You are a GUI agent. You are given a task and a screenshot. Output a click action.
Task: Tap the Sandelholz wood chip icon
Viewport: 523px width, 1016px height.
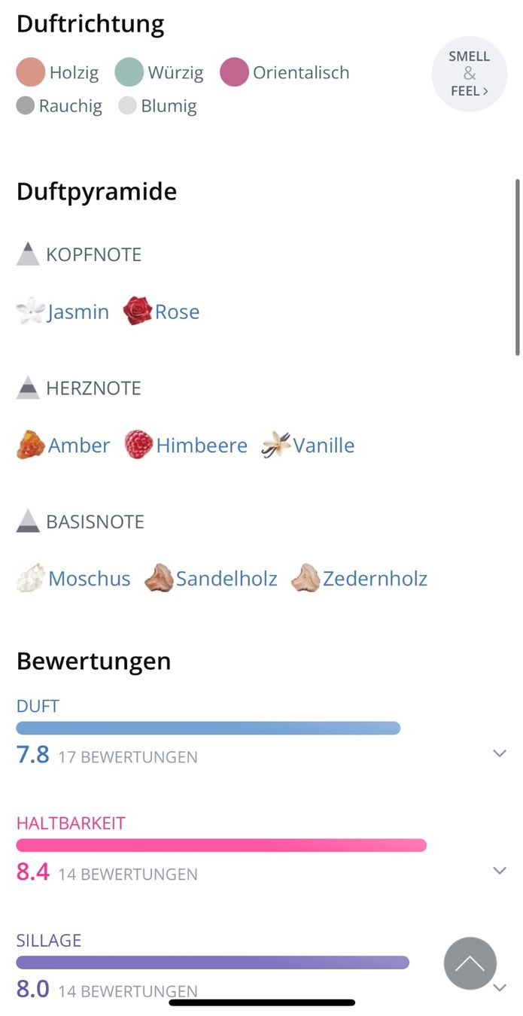[159, 578]
